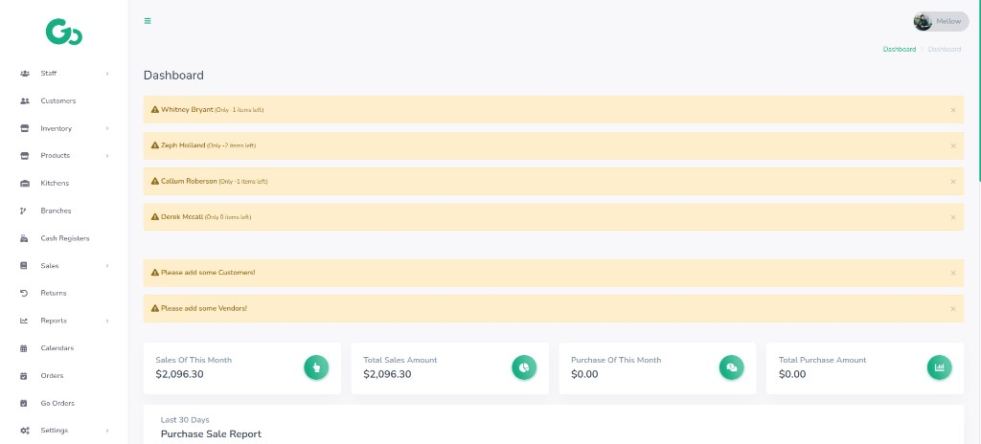981x444 pixels.
Task: Click warning icon beside Whitney Bryant alert
Action: [155, 109]
